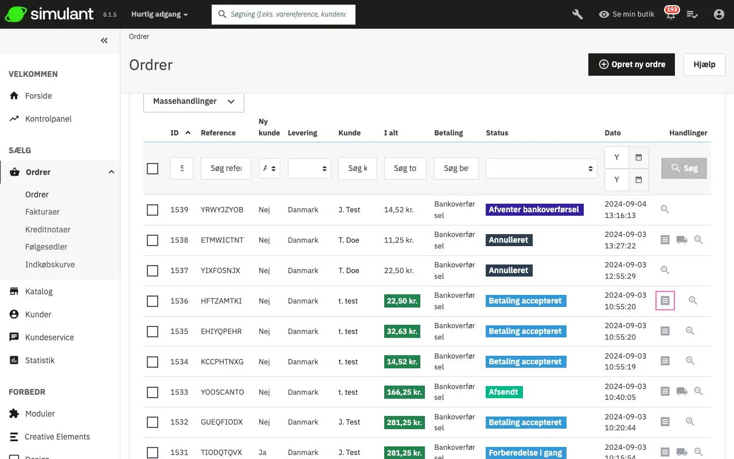Screen dimensions: 734x459
Task: Select the checkbox for order 1533
Action: click(153, 392)
